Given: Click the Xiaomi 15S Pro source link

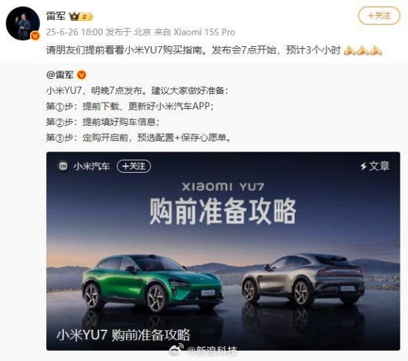Looking at the screenshot, I should 204,32.
